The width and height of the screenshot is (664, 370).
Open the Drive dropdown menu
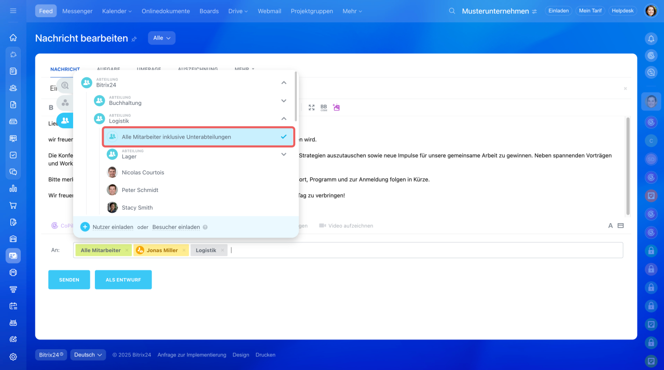click(x=238, y=11)
